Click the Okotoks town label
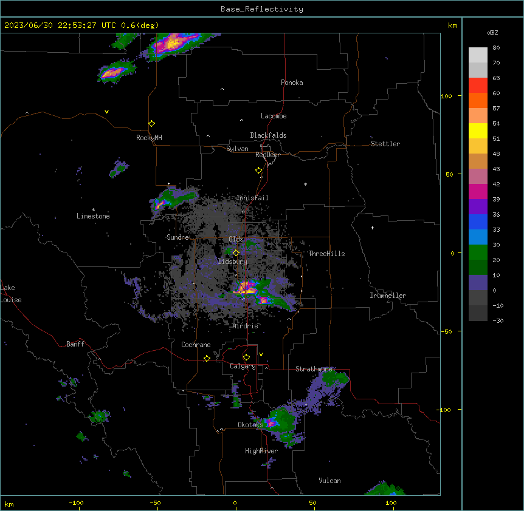The width and height of the screenshot is (524, 511). point(250,425)
